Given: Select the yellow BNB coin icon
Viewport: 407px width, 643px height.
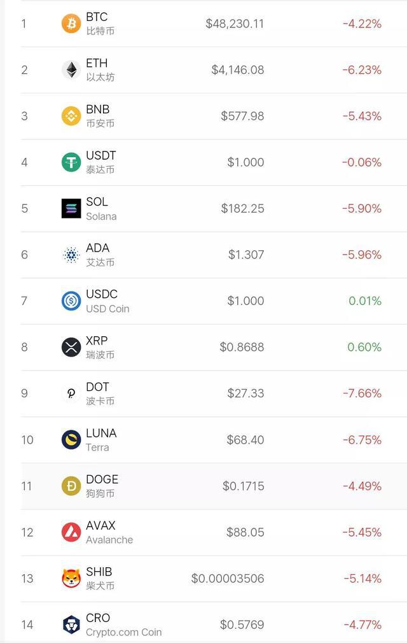Looking at the screenshot, I should point(71,116).
